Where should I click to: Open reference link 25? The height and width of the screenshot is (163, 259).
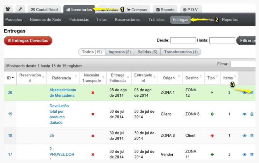click(x=51, y=135)
